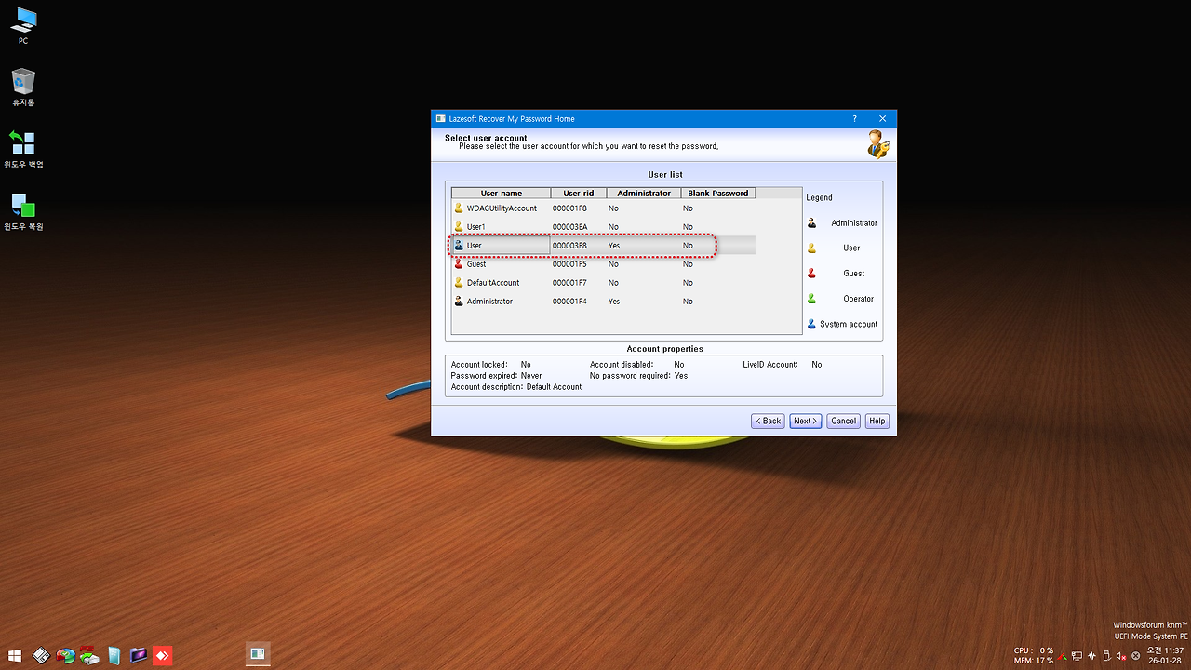Open the network monitor tray icon
This screenshot has width=1191, height=670.
(x=1077, y=657)
